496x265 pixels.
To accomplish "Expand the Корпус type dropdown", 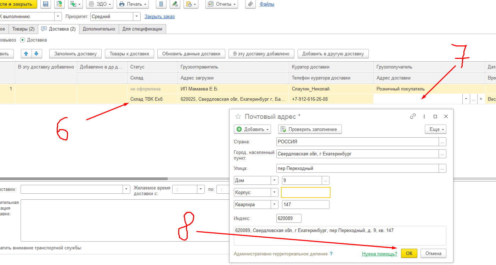I will (x=275, y=192).
